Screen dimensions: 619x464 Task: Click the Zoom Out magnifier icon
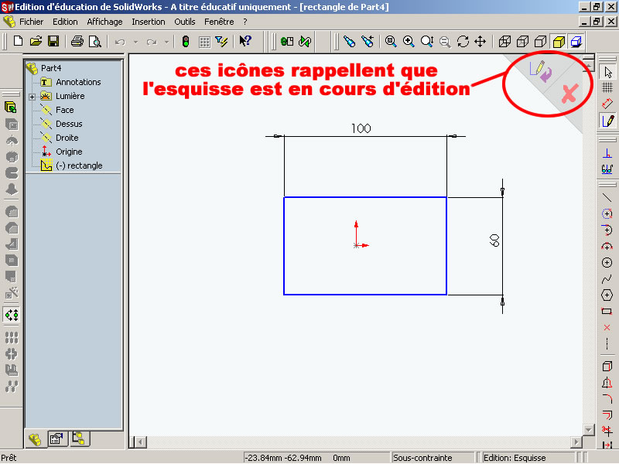[445, 42]
